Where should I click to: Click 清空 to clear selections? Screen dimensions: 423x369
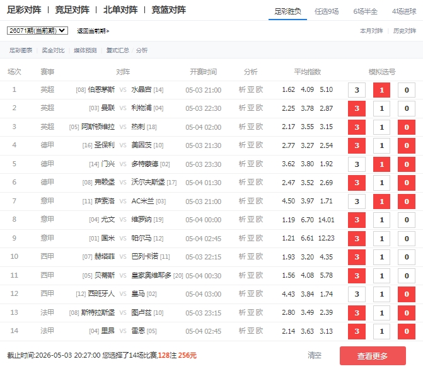(x=315, y=355)
